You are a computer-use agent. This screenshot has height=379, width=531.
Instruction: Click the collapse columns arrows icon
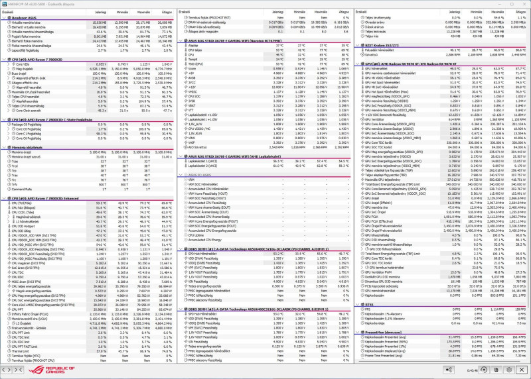coord(19,370)
